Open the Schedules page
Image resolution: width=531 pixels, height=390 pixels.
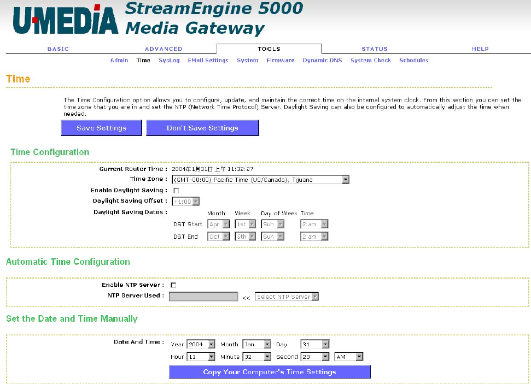[413, 60]
